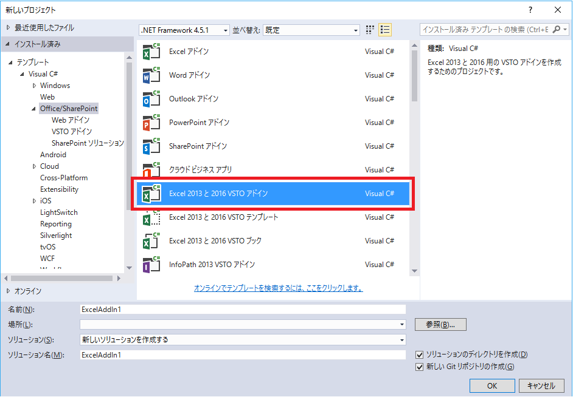The image size is (573, 397).
Task: Select Web under Visual C#
Action: coord(47,97)
